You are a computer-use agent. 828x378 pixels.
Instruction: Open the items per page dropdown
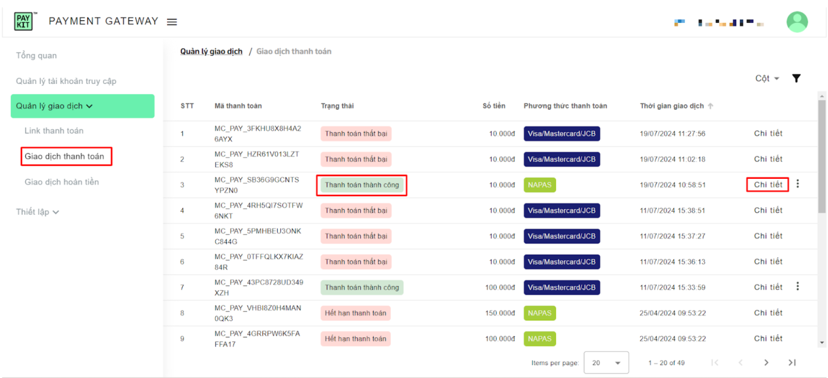(606, 363)
